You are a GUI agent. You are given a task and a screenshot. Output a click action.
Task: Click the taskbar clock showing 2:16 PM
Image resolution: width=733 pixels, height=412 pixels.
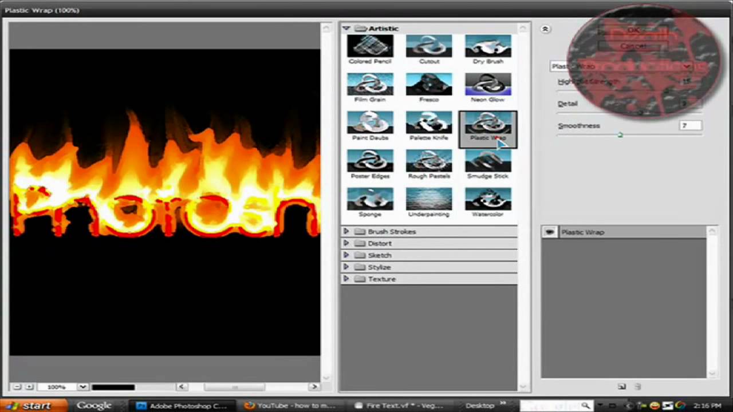[707, 406]
